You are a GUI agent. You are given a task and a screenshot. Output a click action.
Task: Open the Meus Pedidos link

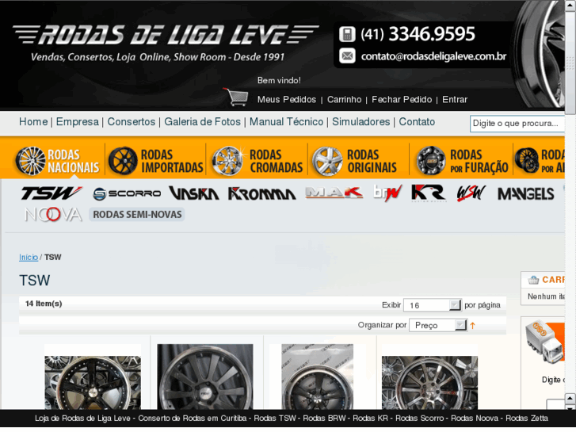tap(287, 100)
